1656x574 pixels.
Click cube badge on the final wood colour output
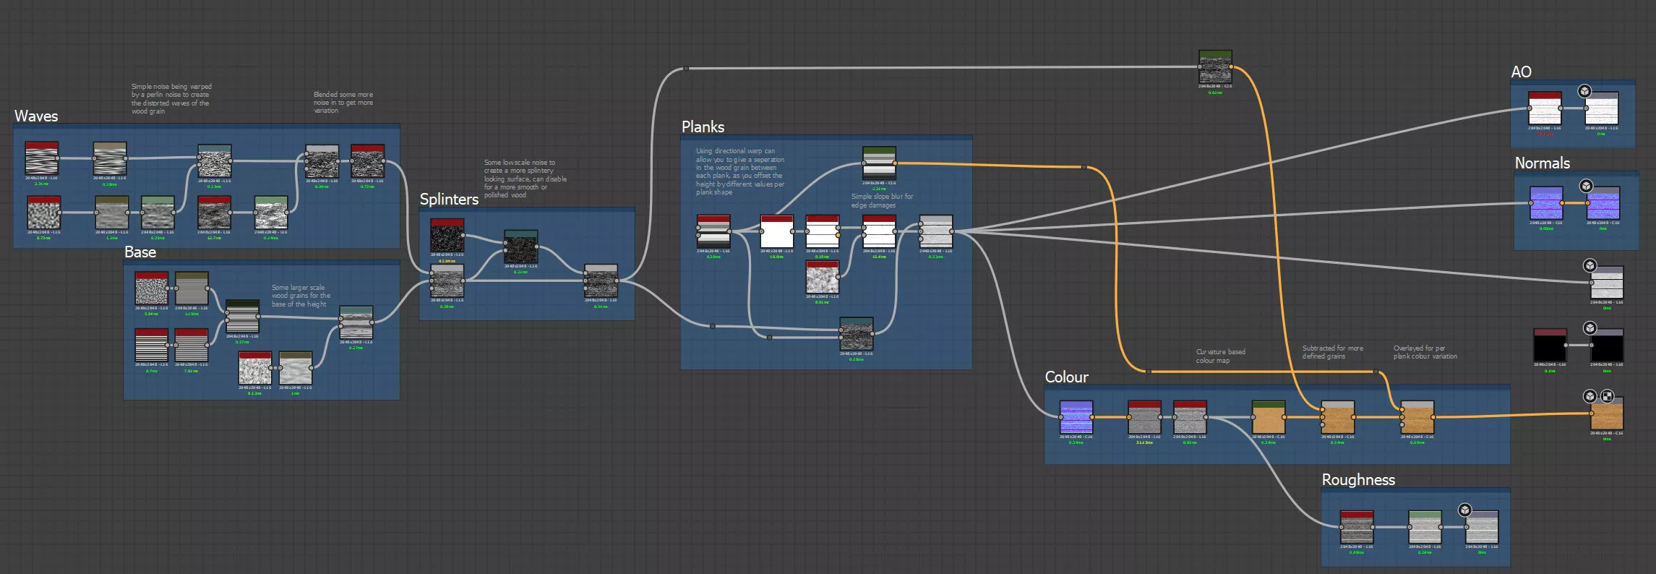pos(1590,396)
